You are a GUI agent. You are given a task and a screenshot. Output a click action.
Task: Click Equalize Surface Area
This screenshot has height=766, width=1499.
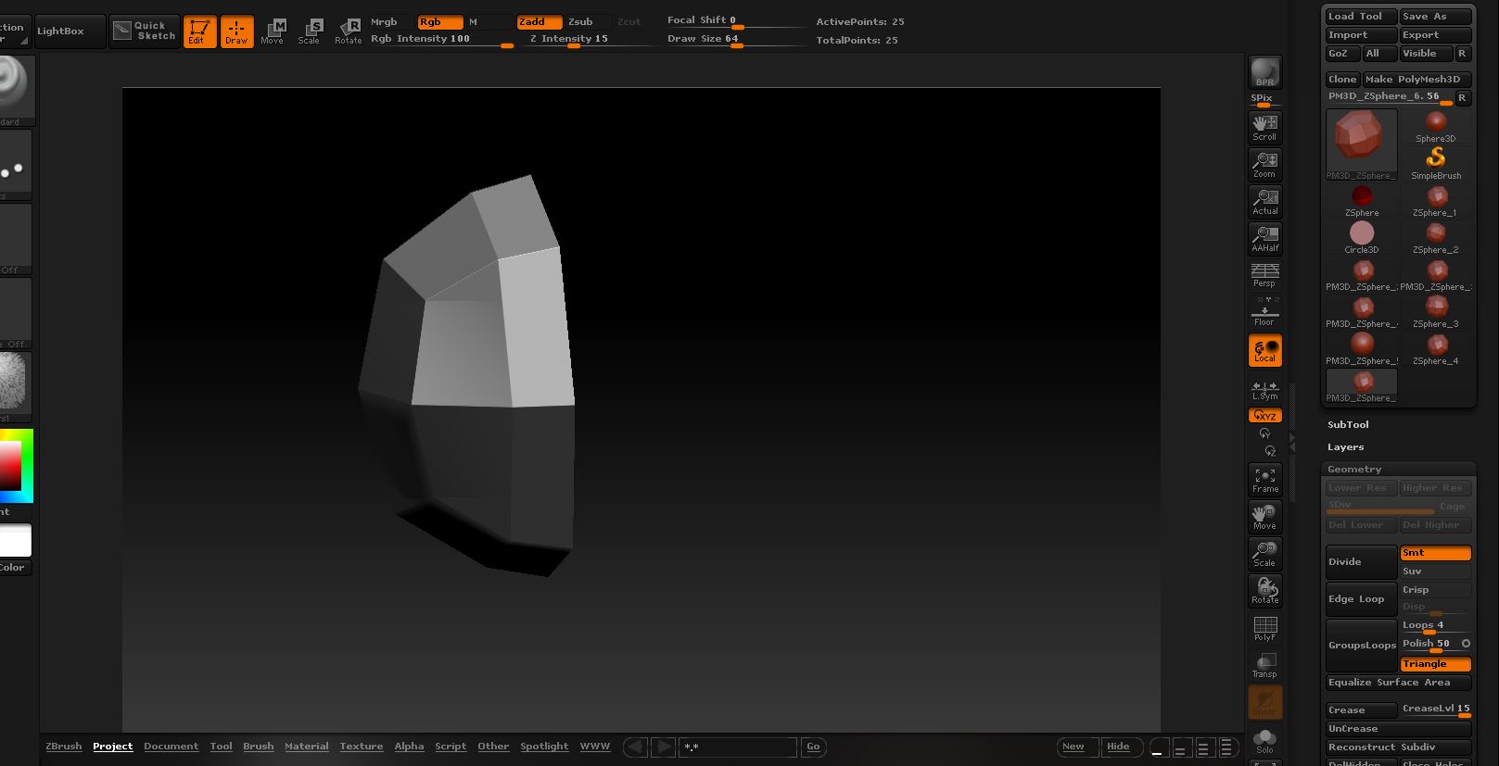(1399, 683)
